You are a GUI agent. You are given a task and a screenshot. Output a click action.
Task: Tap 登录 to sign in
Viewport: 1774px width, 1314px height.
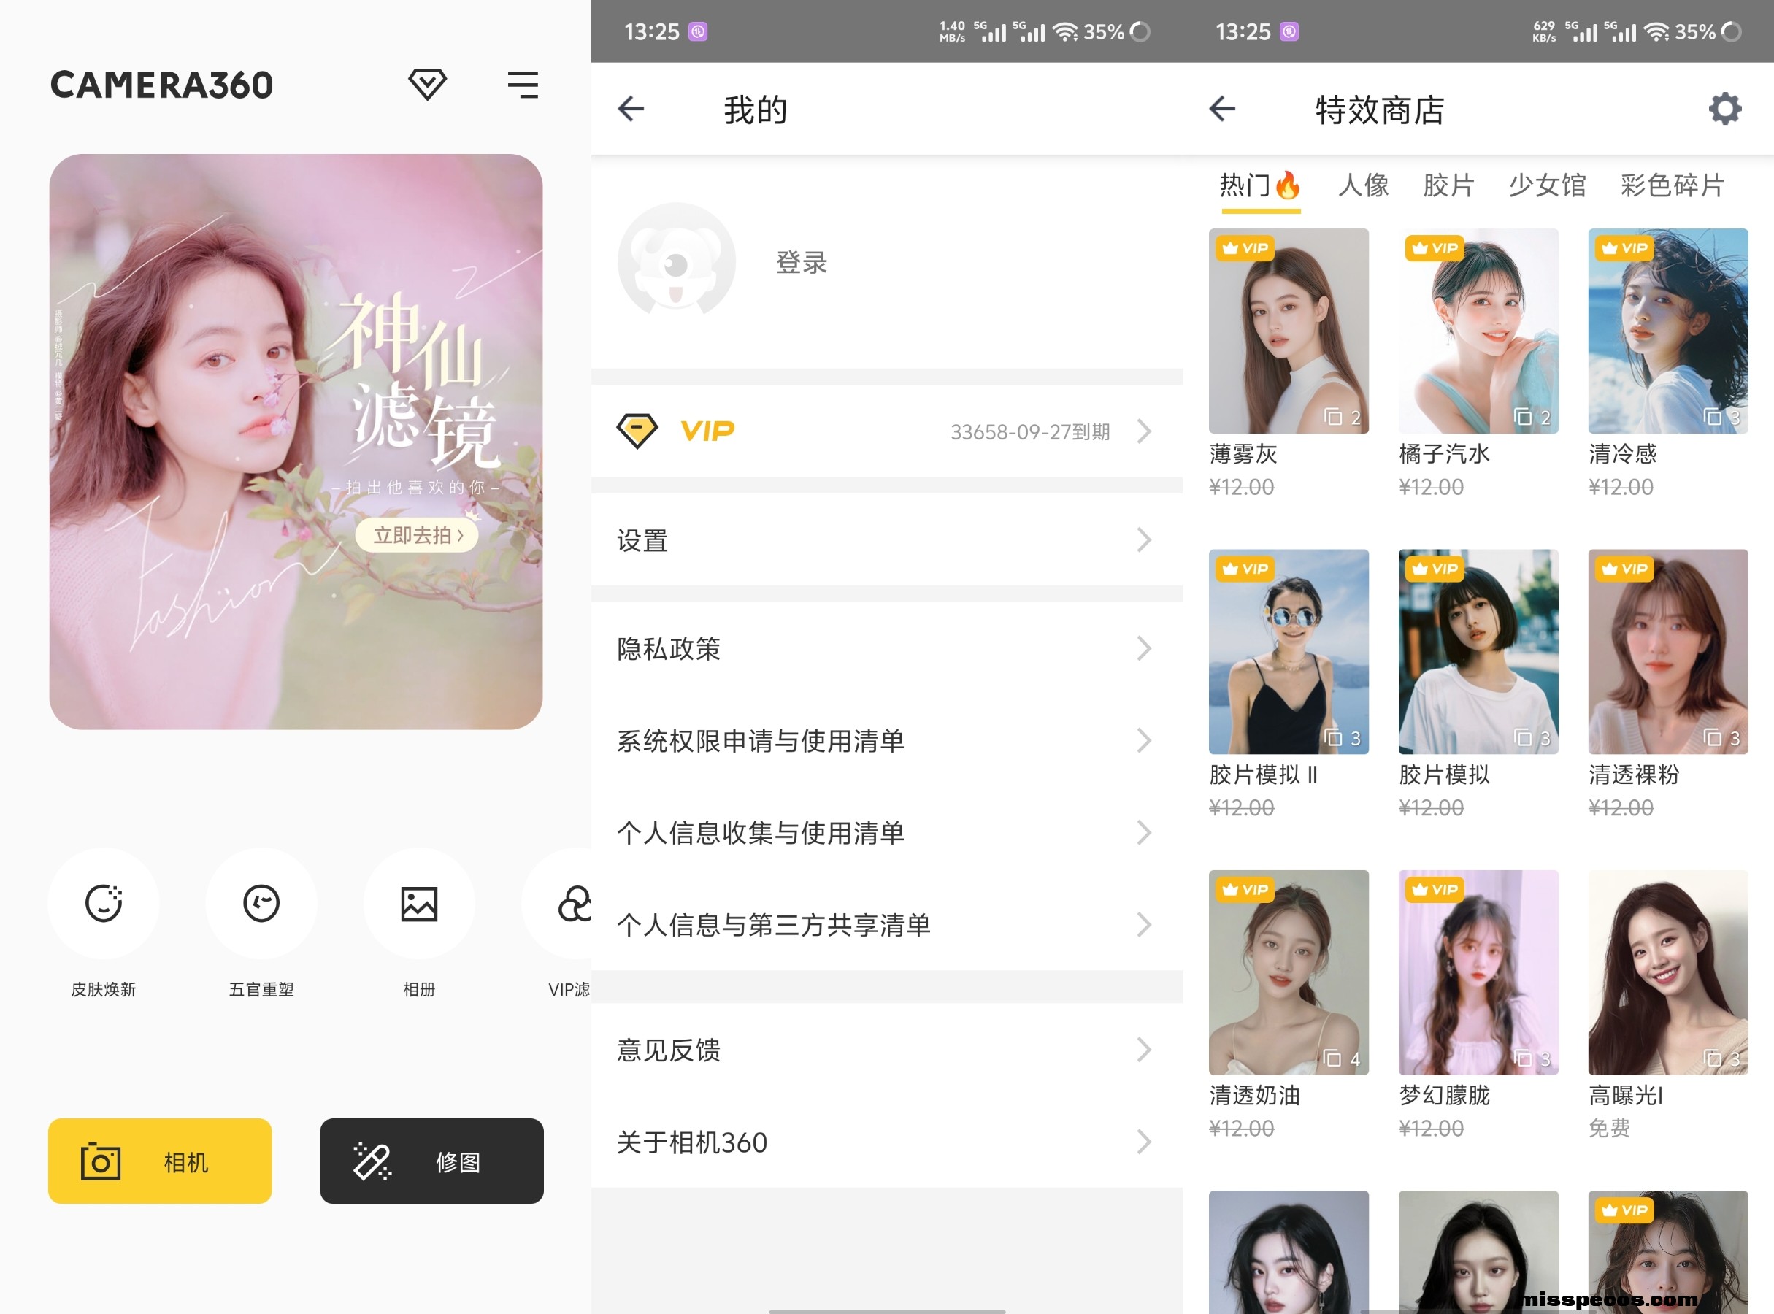point(802,263)
